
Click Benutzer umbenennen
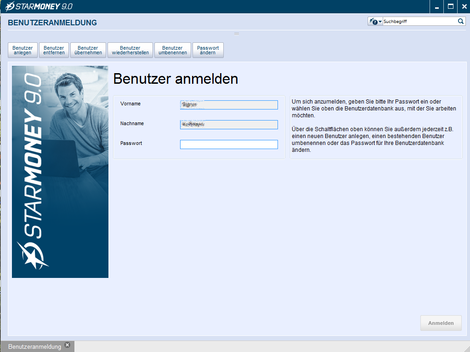(173, 50)
